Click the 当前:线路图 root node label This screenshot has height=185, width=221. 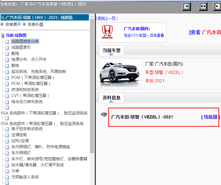tap(16, 35)
